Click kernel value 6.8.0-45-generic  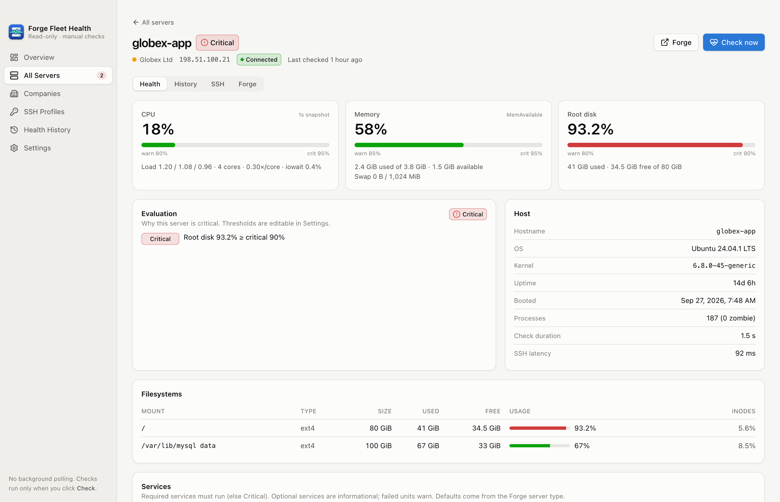pos(724,266)
